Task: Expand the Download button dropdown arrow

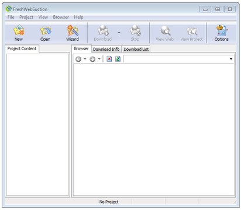Action: tap(119, 33)
